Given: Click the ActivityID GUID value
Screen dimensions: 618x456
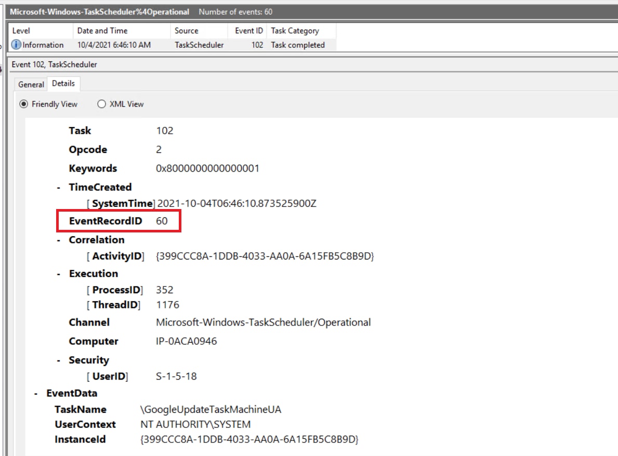Looking at the screenshot, I should click(265, 256).
